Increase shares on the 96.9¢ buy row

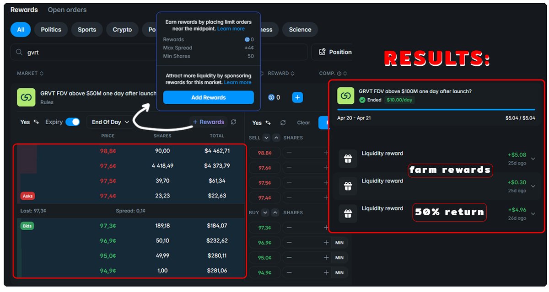click(326, 243)
